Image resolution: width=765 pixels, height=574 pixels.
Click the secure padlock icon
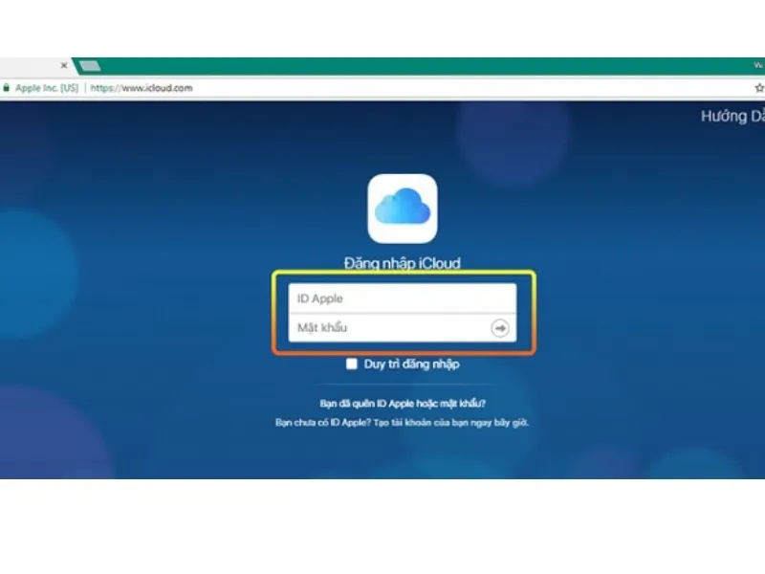coord(6,88)
